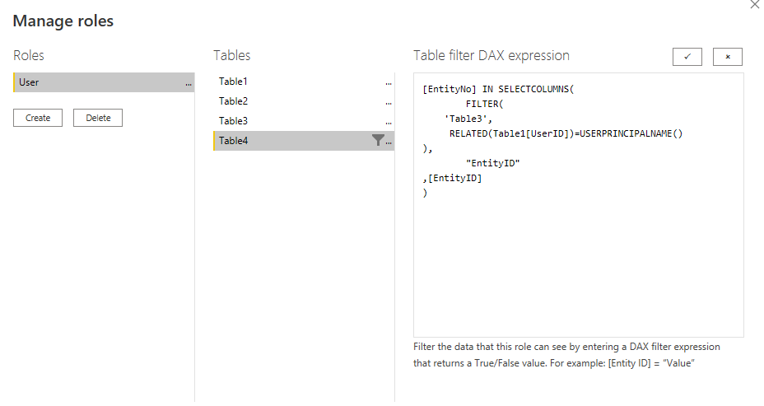Click the Create role button
Screen dimensions: 764x406
pos(38,118)
